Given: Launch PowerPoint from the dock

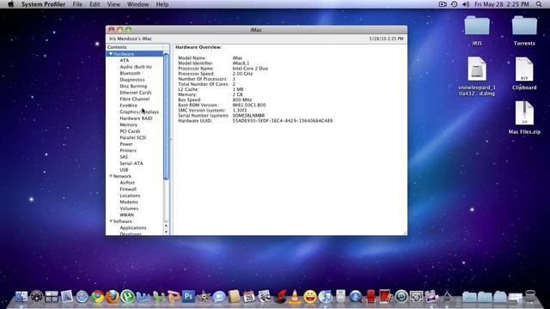Looking at the screenshot, I should 174,296.
